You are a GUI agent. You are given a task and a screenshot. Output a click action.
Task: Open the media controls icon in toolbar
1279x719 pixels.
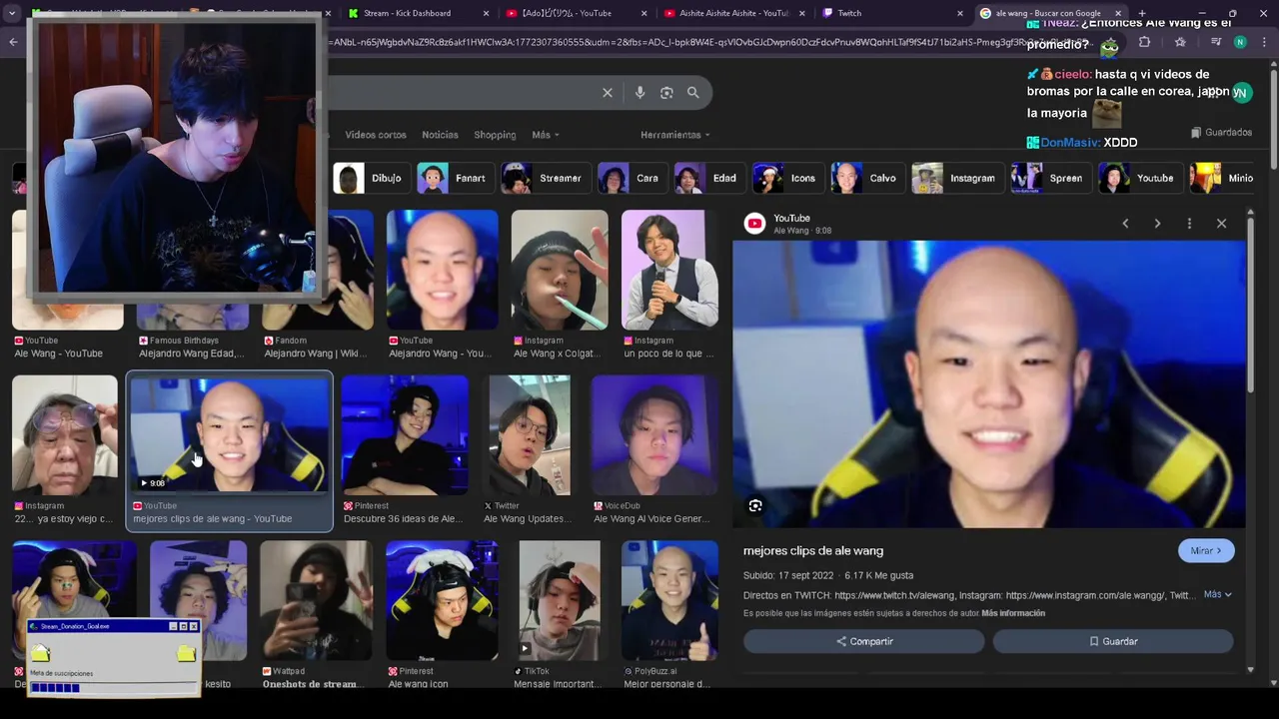click(x=1215, y=42)
